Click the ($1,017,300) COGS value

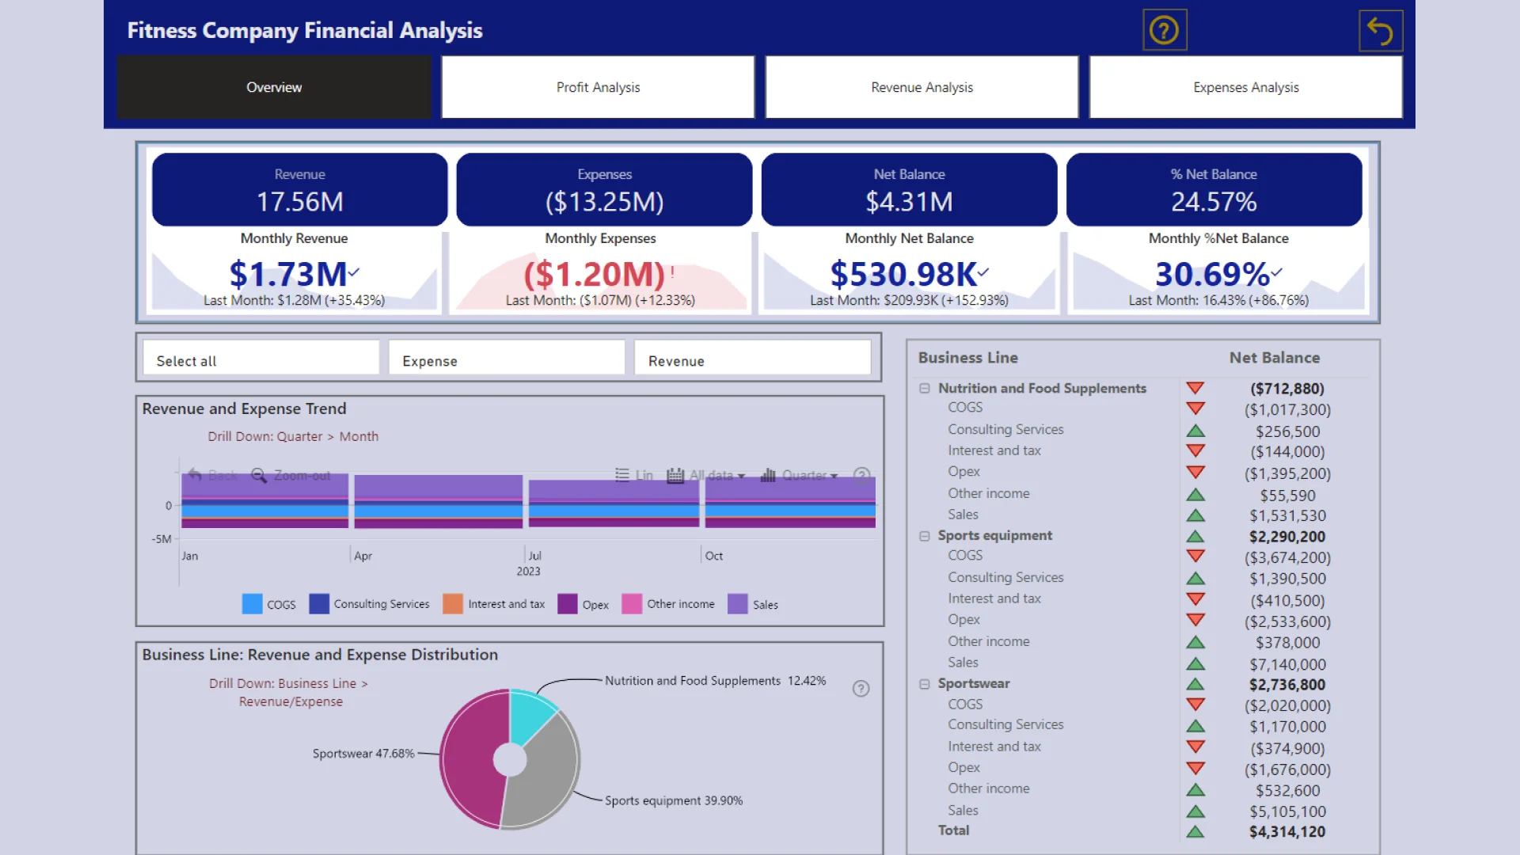point(1287,410)
